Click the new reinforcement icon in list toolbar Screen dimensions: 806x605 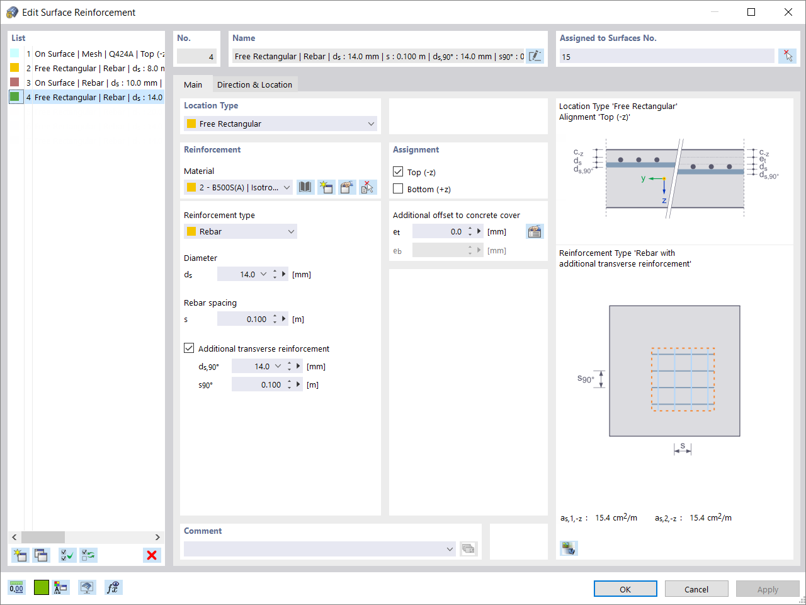[20, 555]
